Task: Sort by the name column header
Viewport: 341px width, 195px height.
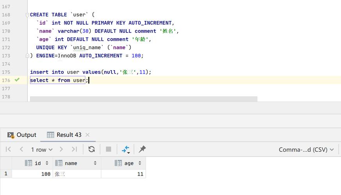Action: 77,163
